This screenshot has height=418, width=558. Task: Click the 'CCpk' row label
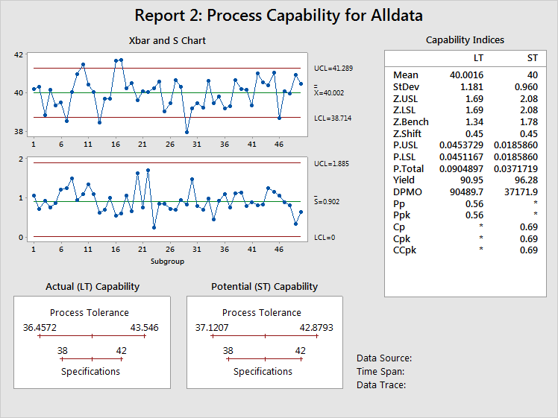pyautogui.click(x=404, y=250)
